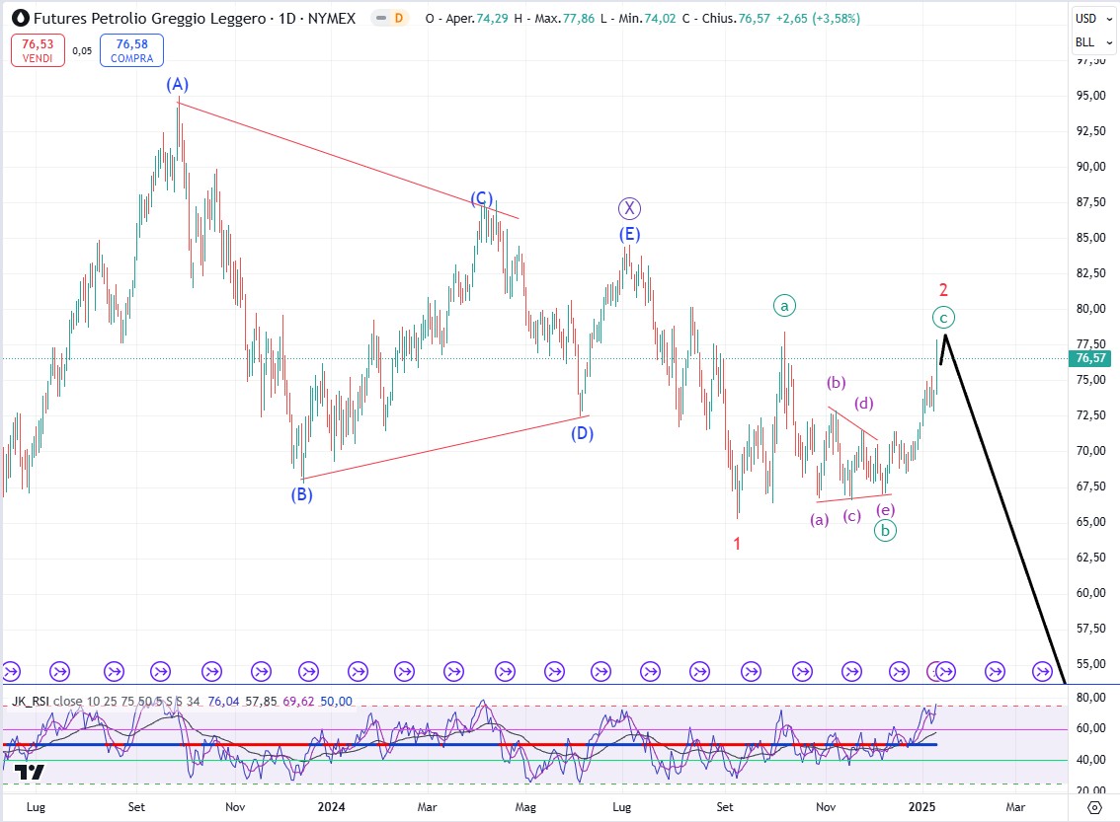Click the change value +2,65 (+3,58%)
This screenshot has height=822, width=1120.
click(818, 19)
